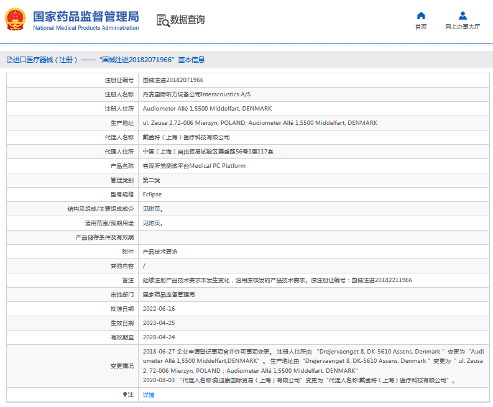This screenshot has height=407, width=493.
Task: Click approval date 2022-06-16
Action: 159,309
